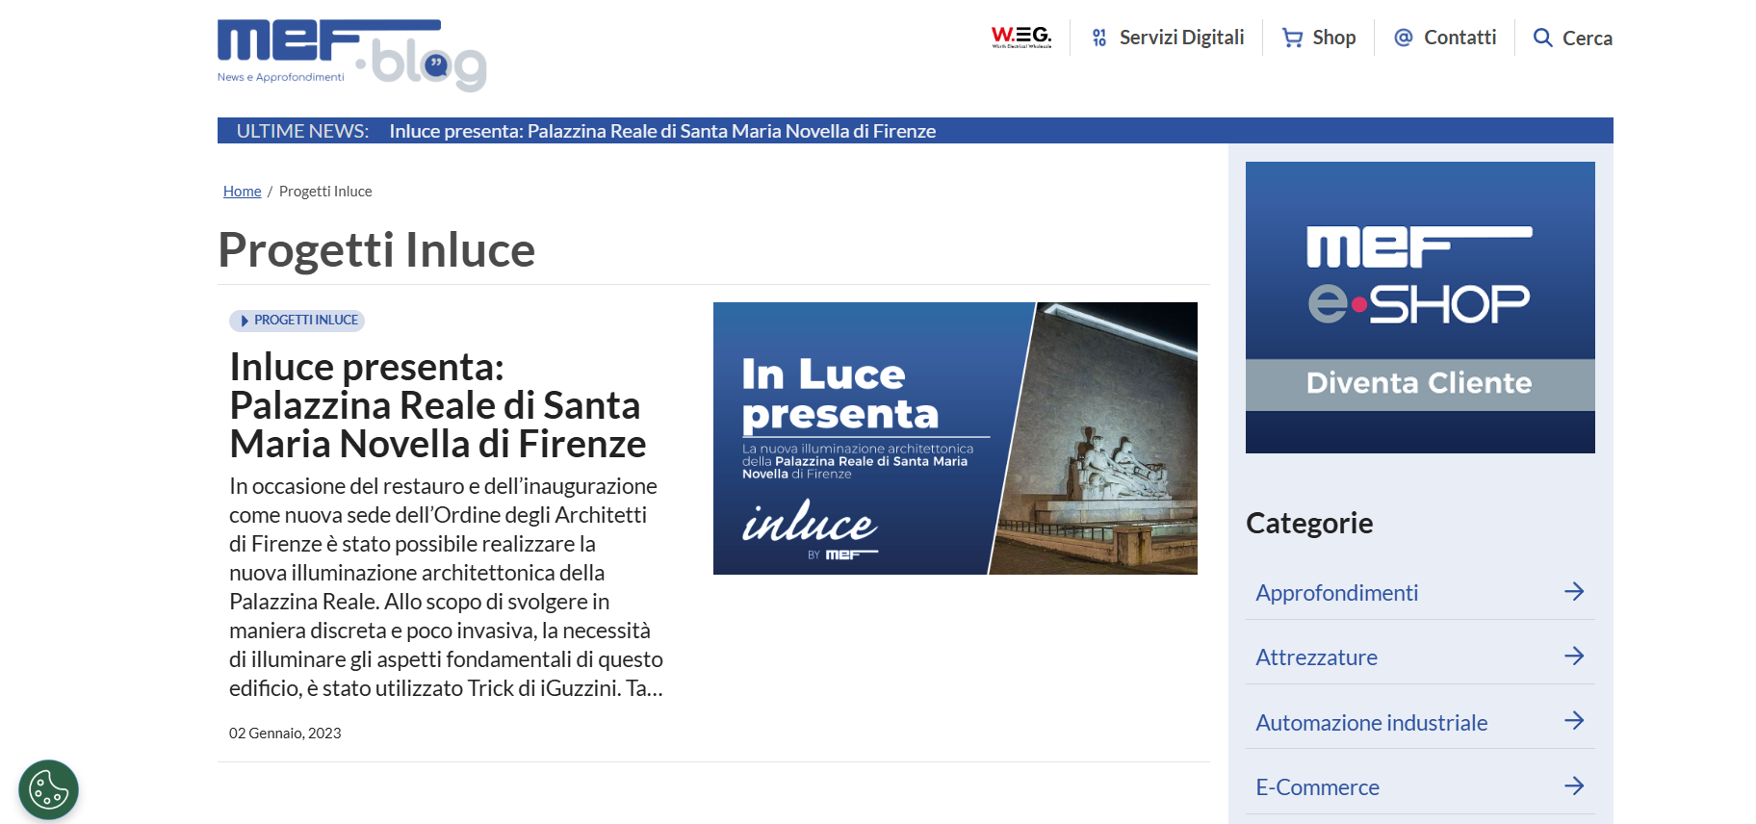
Task: Click the at-sign Contatti icon
Action: click(x=1404, y=38)
